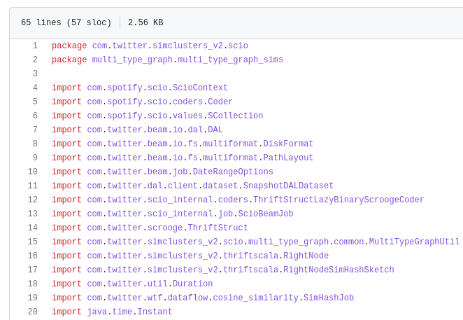Click the '2.56 KB' file size
The image size is (463, 320).
pyautogui.click(x=145, y=22)
